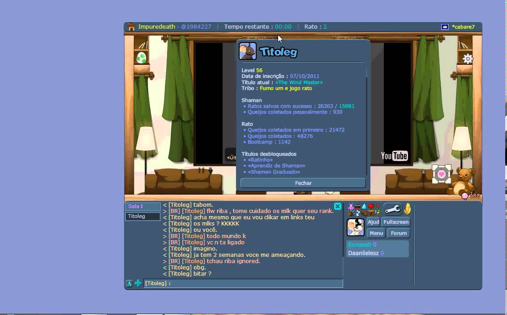Focus the chat message input field
Viewport: 507px width, 315px height.
243,283
